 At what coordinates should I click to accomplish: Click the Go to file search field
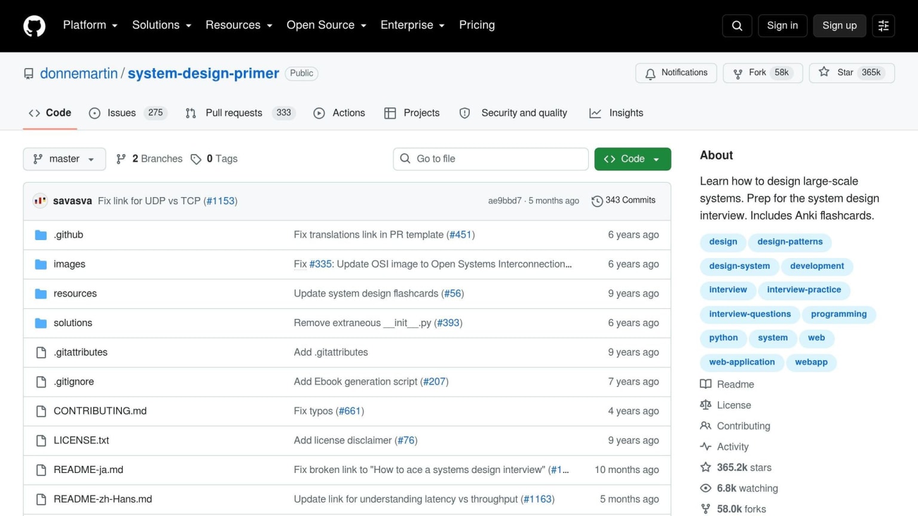(491, 159)
